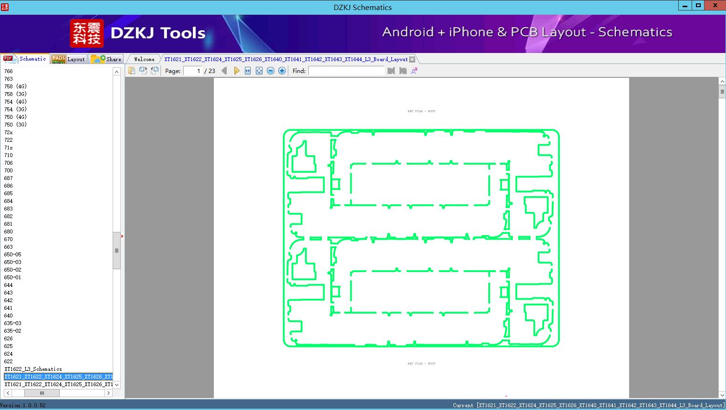Click the list horizontal scrollbar thumb
The image size is (726, 410).
click(x=42, y=393)
